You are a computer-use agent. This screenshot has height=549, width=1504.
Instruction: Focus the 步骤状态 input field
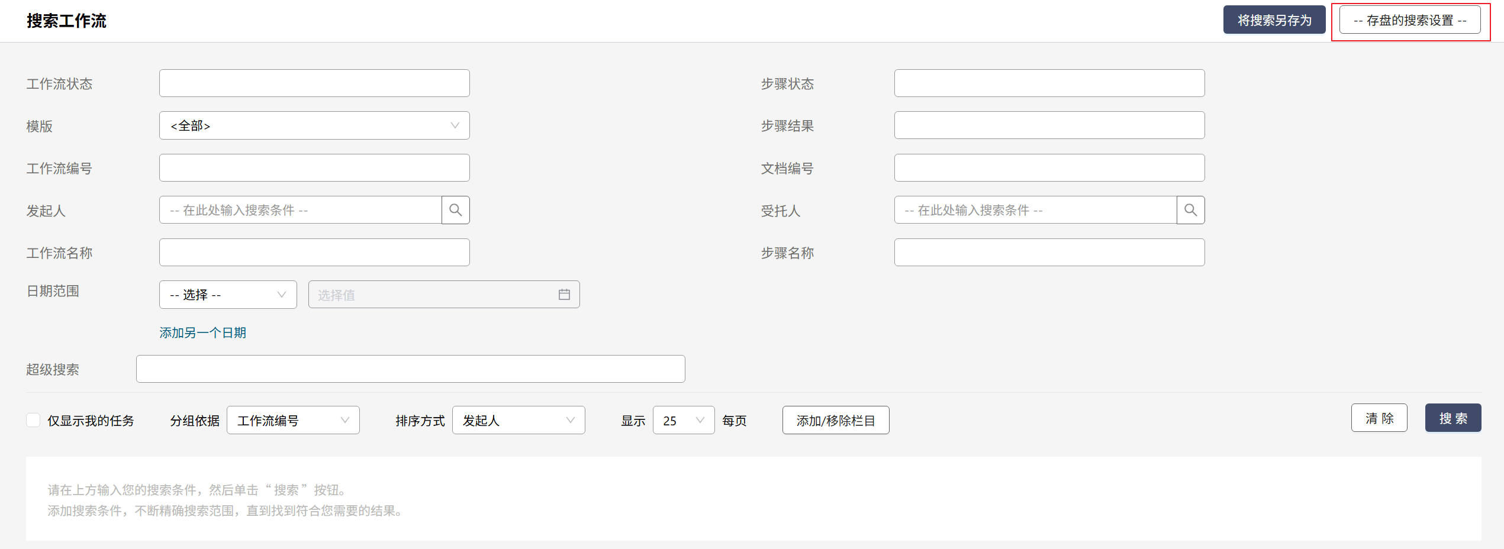[x=1049, y=83]
